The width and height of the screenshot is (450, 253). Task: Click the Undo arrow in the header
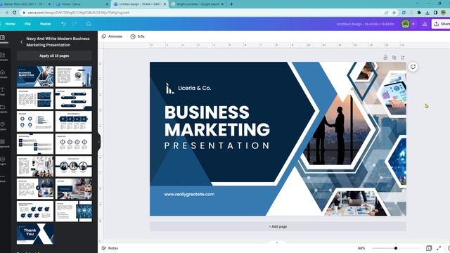[x=63, y=24]
